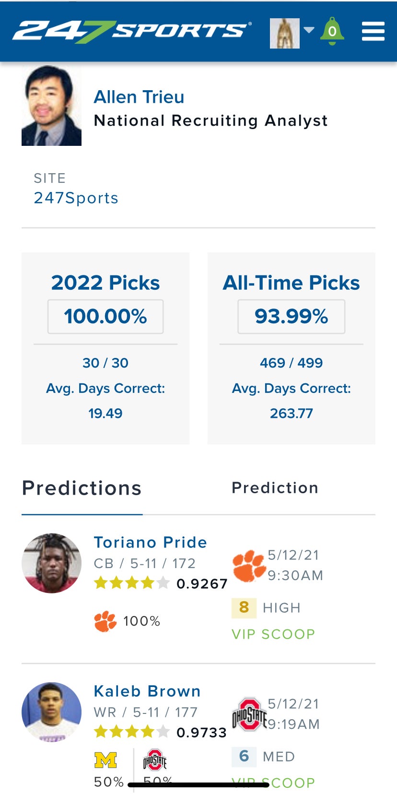Open Kaleb Brown's player profile
The width and height of the screenshot is (397, 795).
coord(147,691)
